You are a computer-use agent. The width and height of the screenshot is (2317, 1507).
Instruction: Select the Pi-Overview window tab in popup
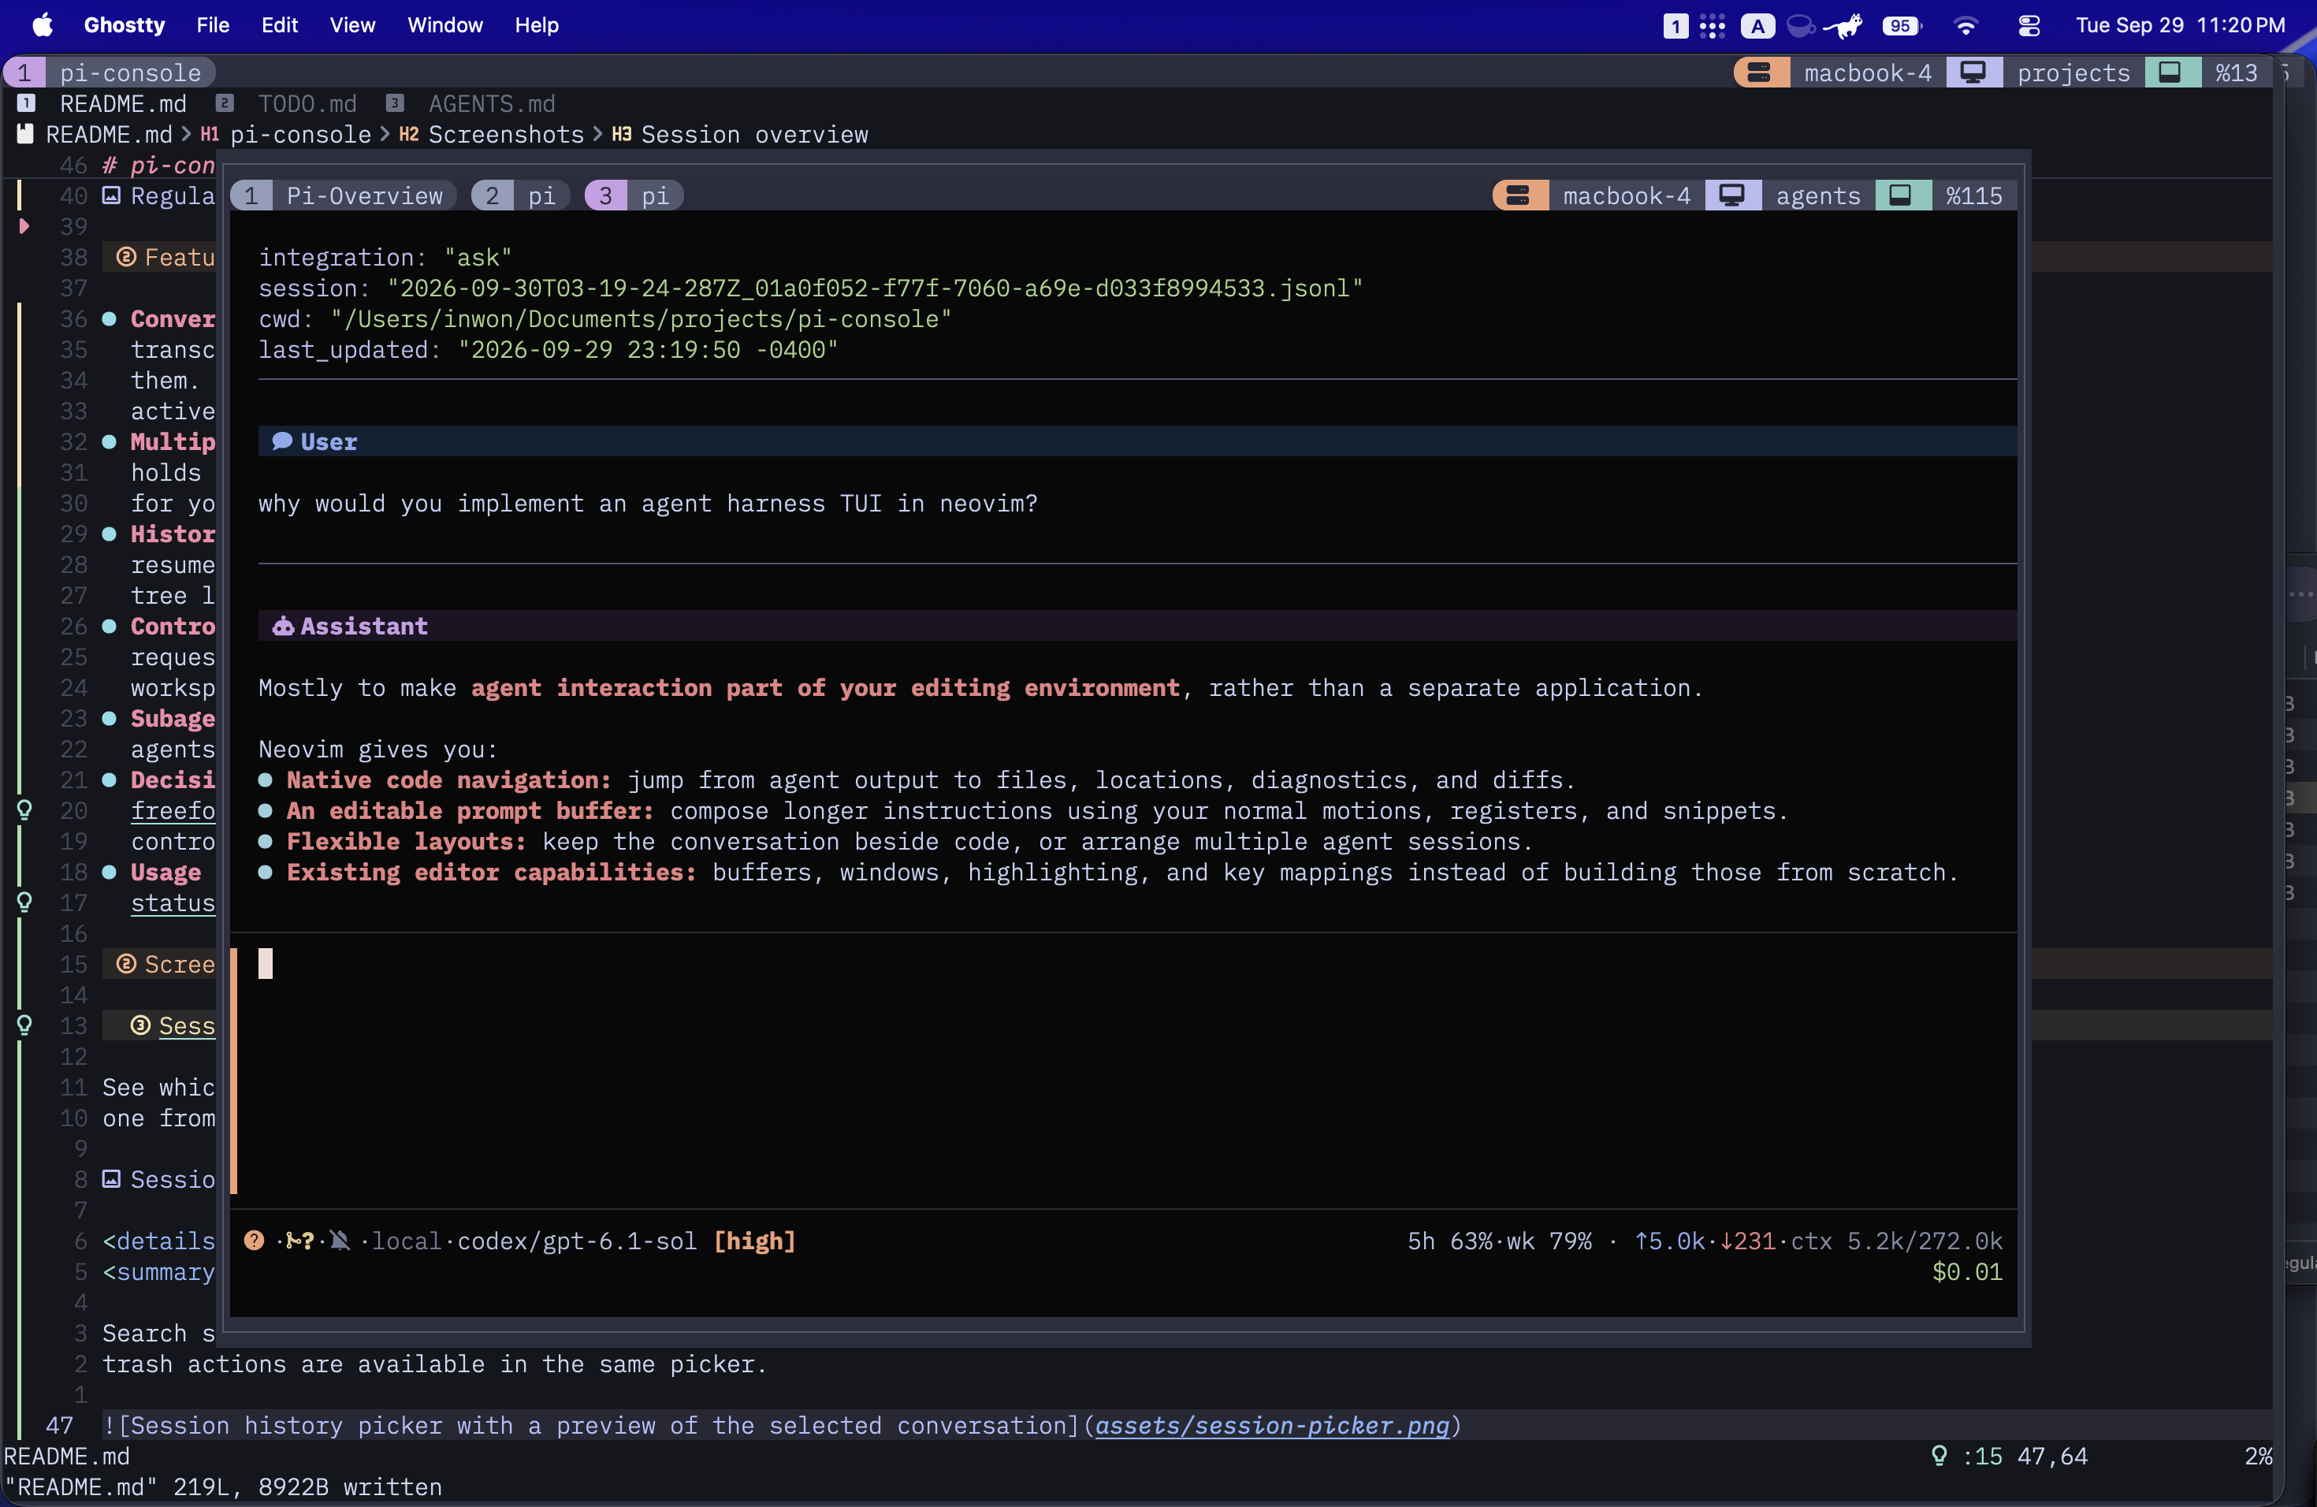pyautogui.click(x=344, y=195)
